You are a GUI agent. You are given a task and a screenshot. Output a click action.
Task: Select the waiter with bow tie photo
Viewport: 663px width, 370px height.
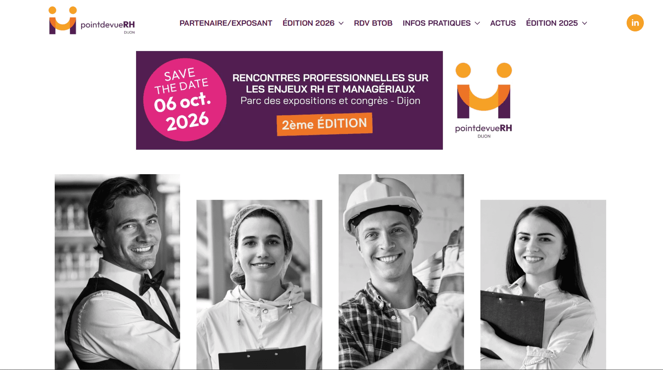pyautogui.click(x=117, y=272)
